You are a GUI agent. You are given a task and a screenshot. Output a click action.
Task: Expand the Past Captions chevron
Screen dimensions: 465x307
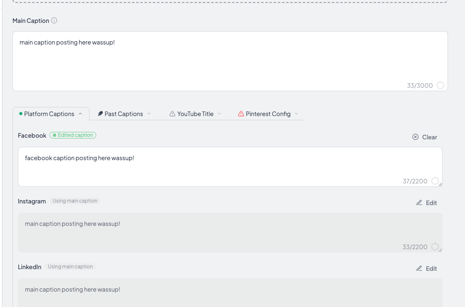[x=149, y=114]
